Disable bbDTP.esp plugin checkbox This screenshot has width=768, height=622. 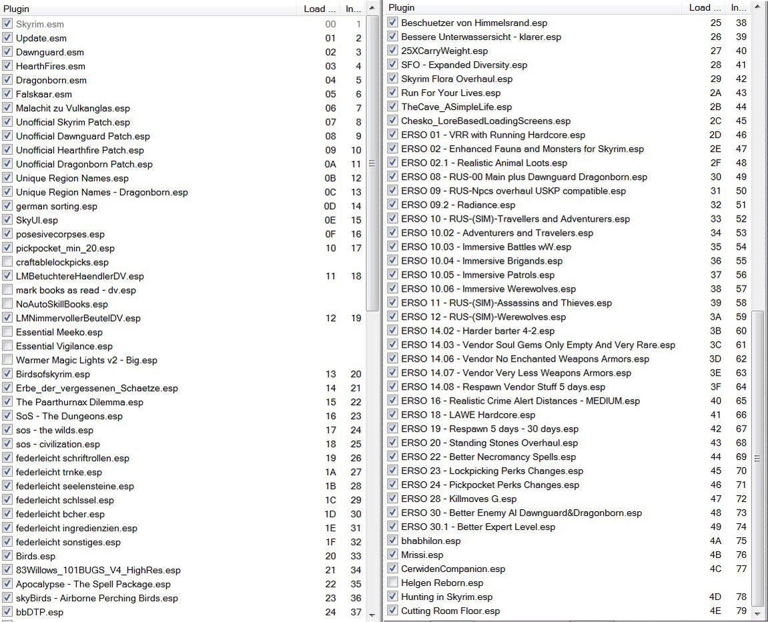[7, 612]
